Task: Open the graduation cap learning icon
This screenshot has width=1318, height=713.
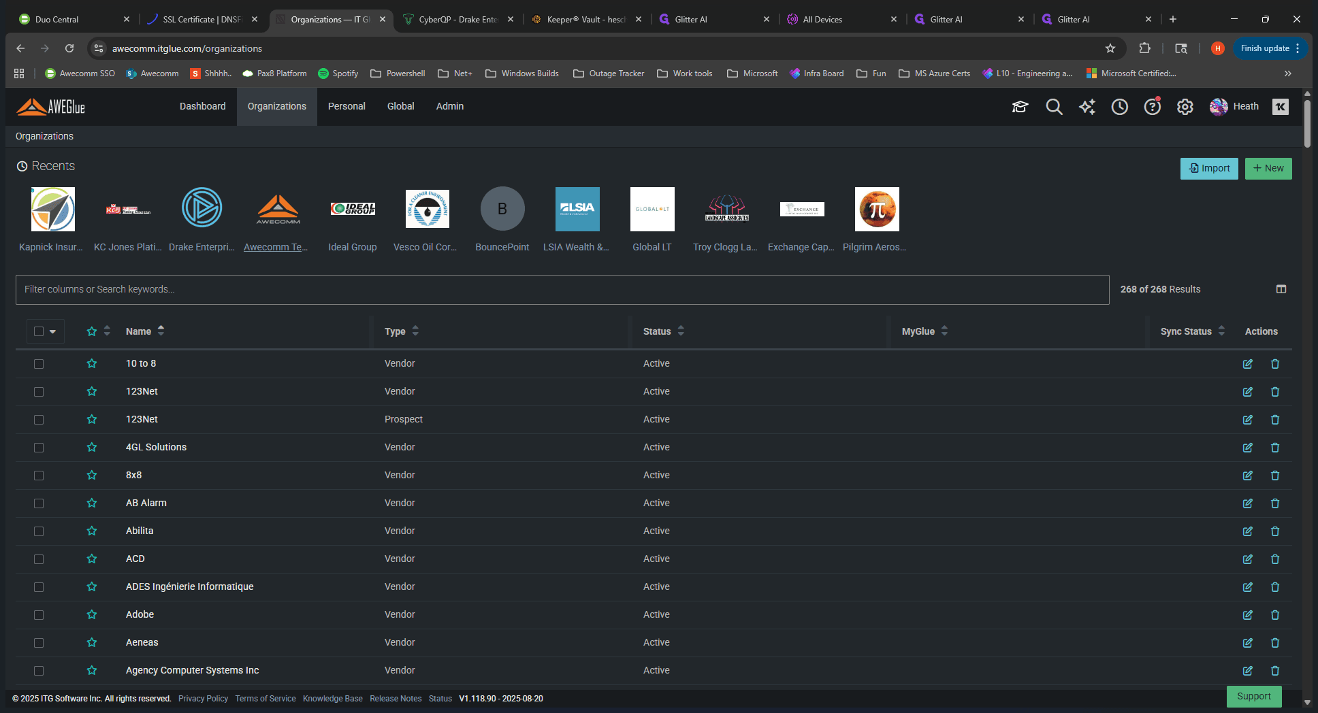Action: pyautogui.click(x=1020, y=107)
